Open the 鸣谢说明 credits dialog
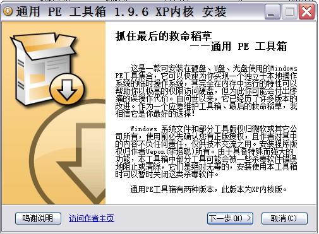 click(x=38, y=218)
